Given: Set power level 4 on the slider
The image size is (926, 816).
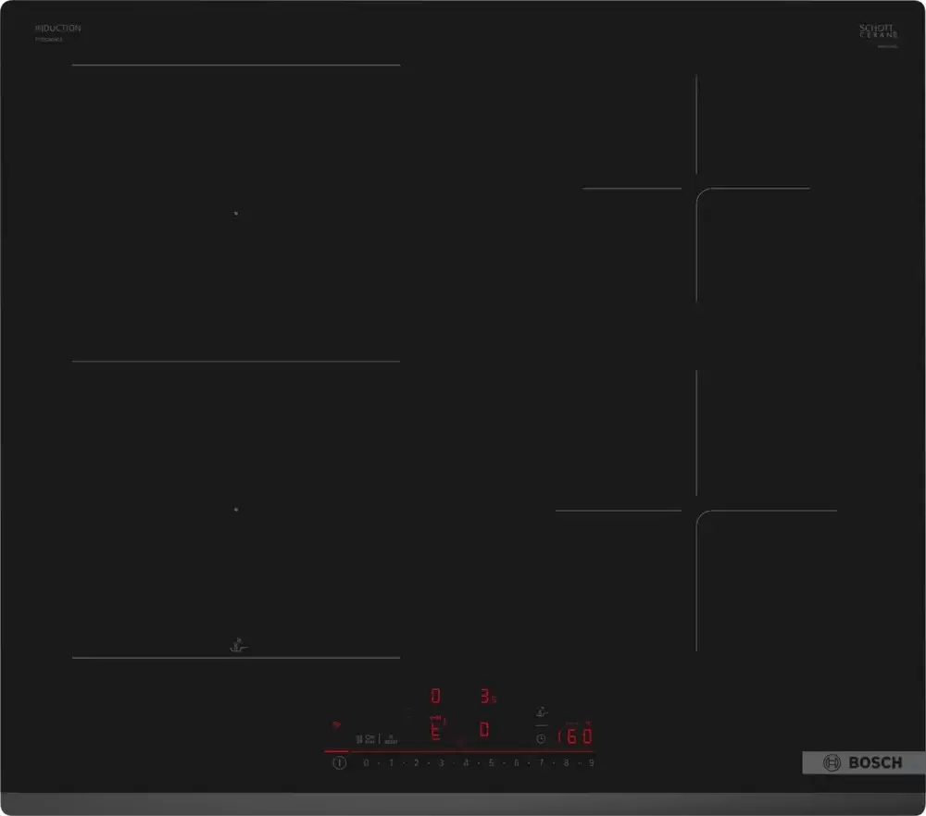Looking at the screenshot, I should click(x=467, y=763).
